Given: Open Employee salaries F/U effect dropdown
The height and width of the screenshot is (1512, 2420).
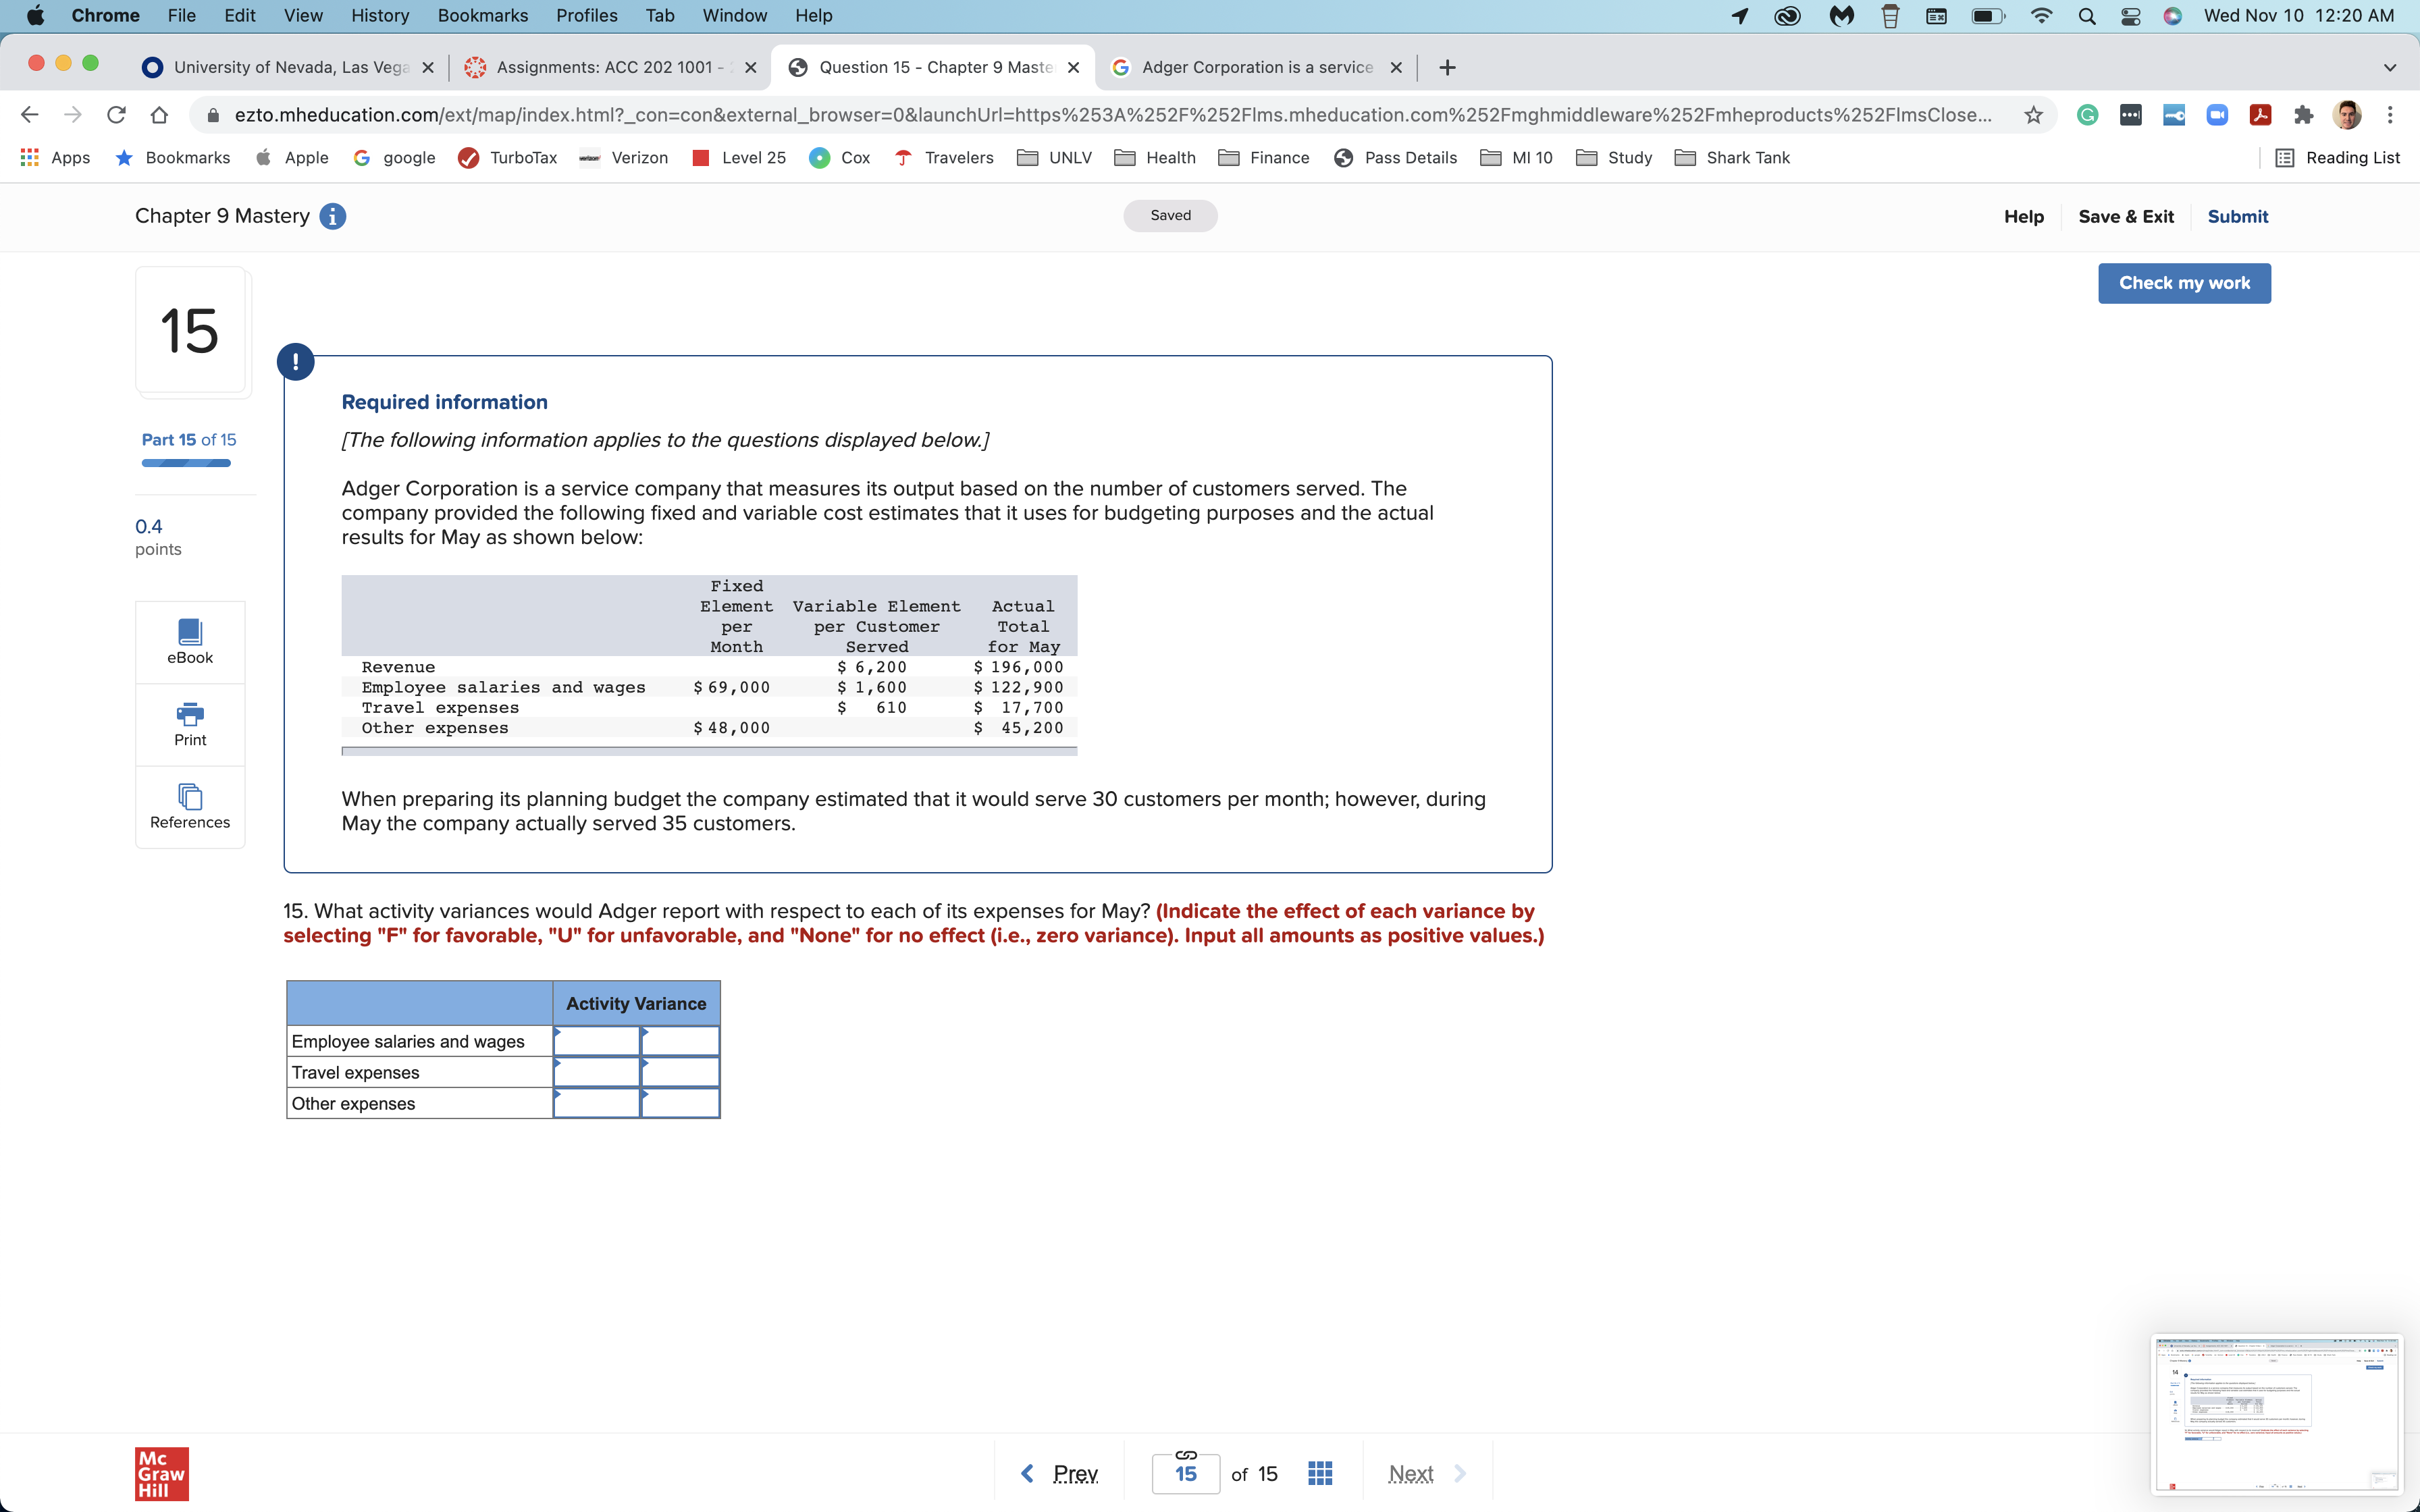Looking at the screenshot, I should [x=680, y=1041].
